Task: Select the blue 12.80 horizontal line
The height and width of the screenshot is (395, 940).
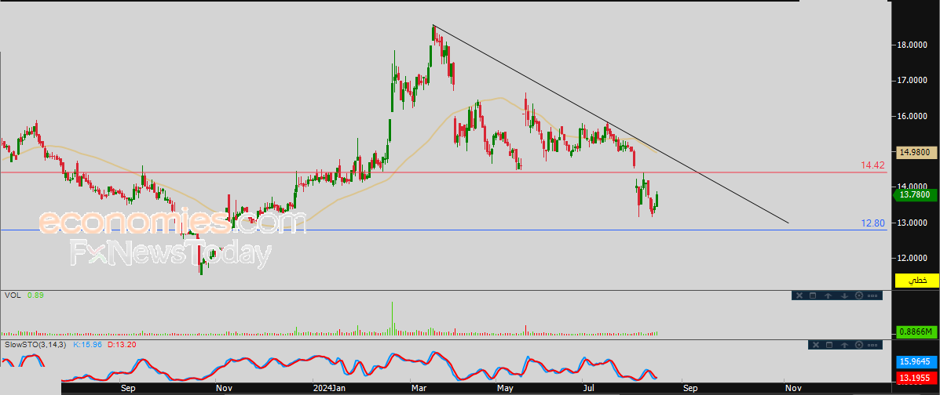Action: point(444,230)
